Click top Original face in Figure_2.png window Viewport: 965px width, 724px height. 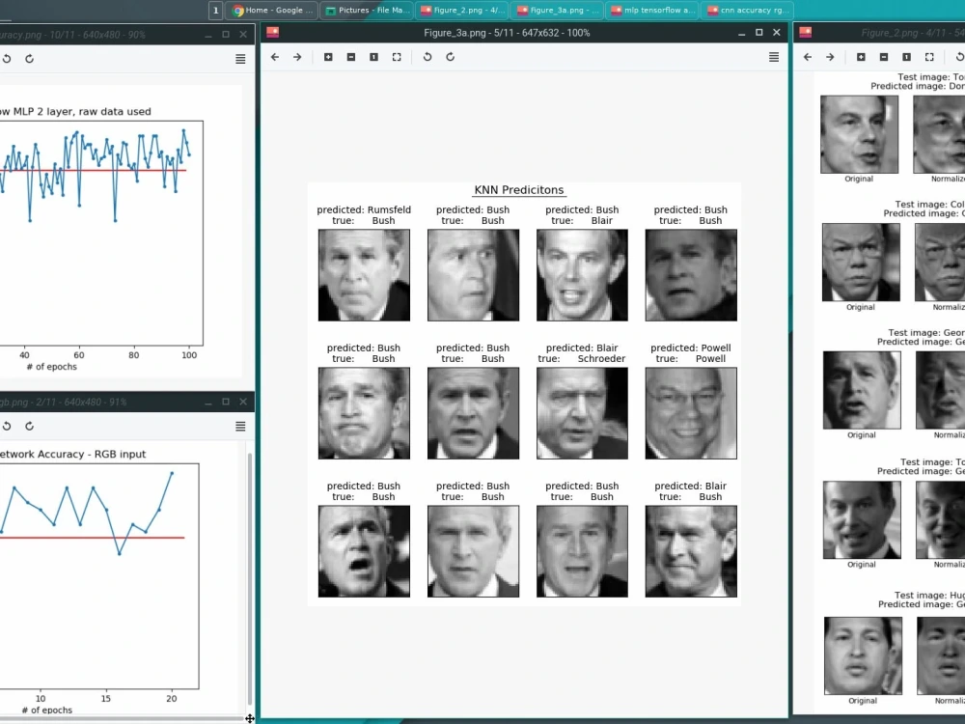click(x=859, y=134)
